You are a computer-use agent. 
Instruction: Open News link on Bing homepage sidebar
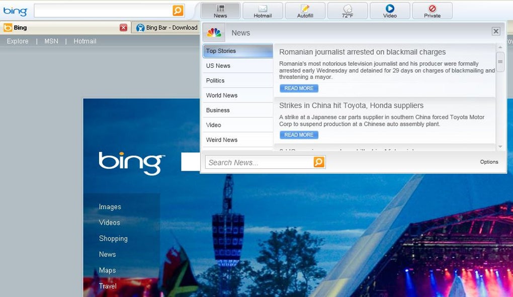tap(107, 254)
